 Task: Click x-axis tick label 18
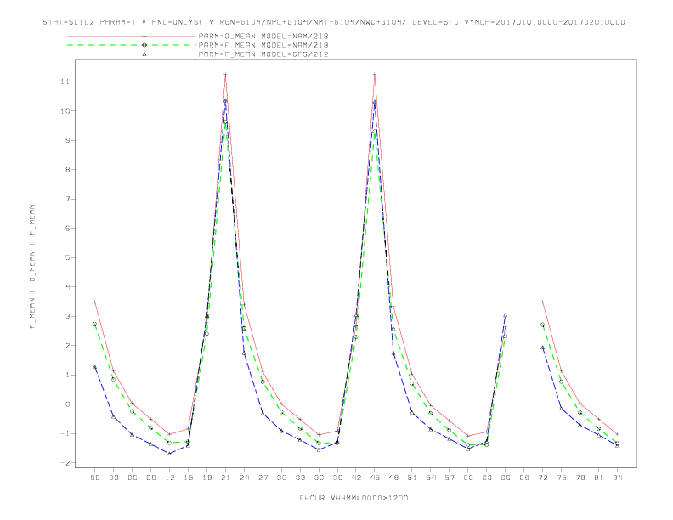pos(206,478)
